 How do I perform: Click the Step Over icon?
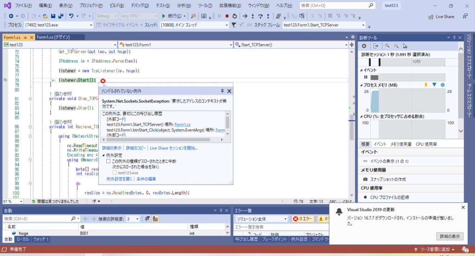pos(260,16)
